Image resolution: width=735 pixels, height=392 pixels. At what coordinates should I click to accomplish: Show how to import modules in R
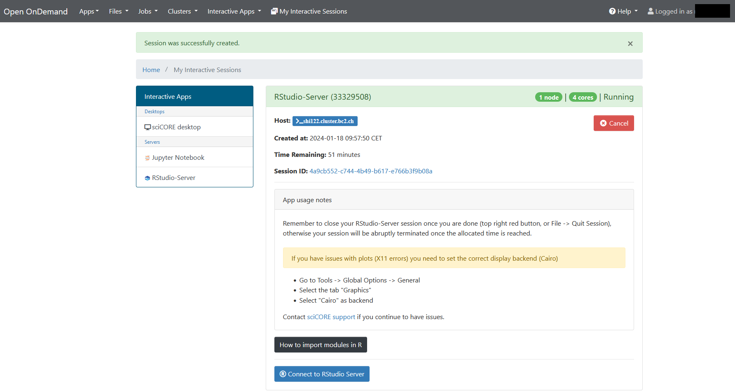tap(321, 345)
